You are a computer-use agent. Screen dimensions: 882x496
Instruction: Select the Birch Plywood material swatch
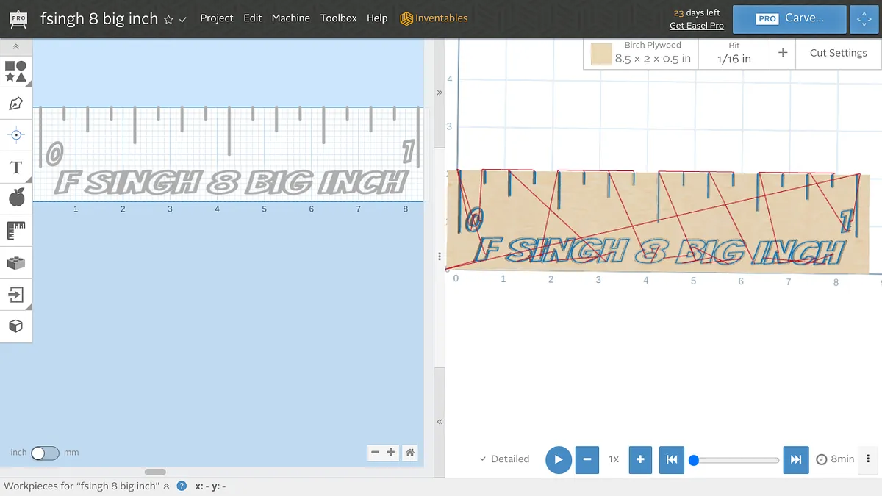(602, 54)
